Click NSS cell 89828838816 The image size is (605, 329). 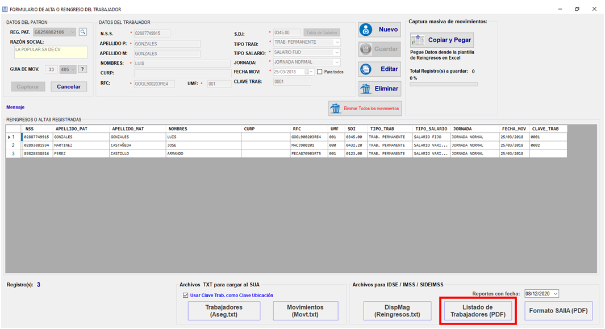point(37,153)
